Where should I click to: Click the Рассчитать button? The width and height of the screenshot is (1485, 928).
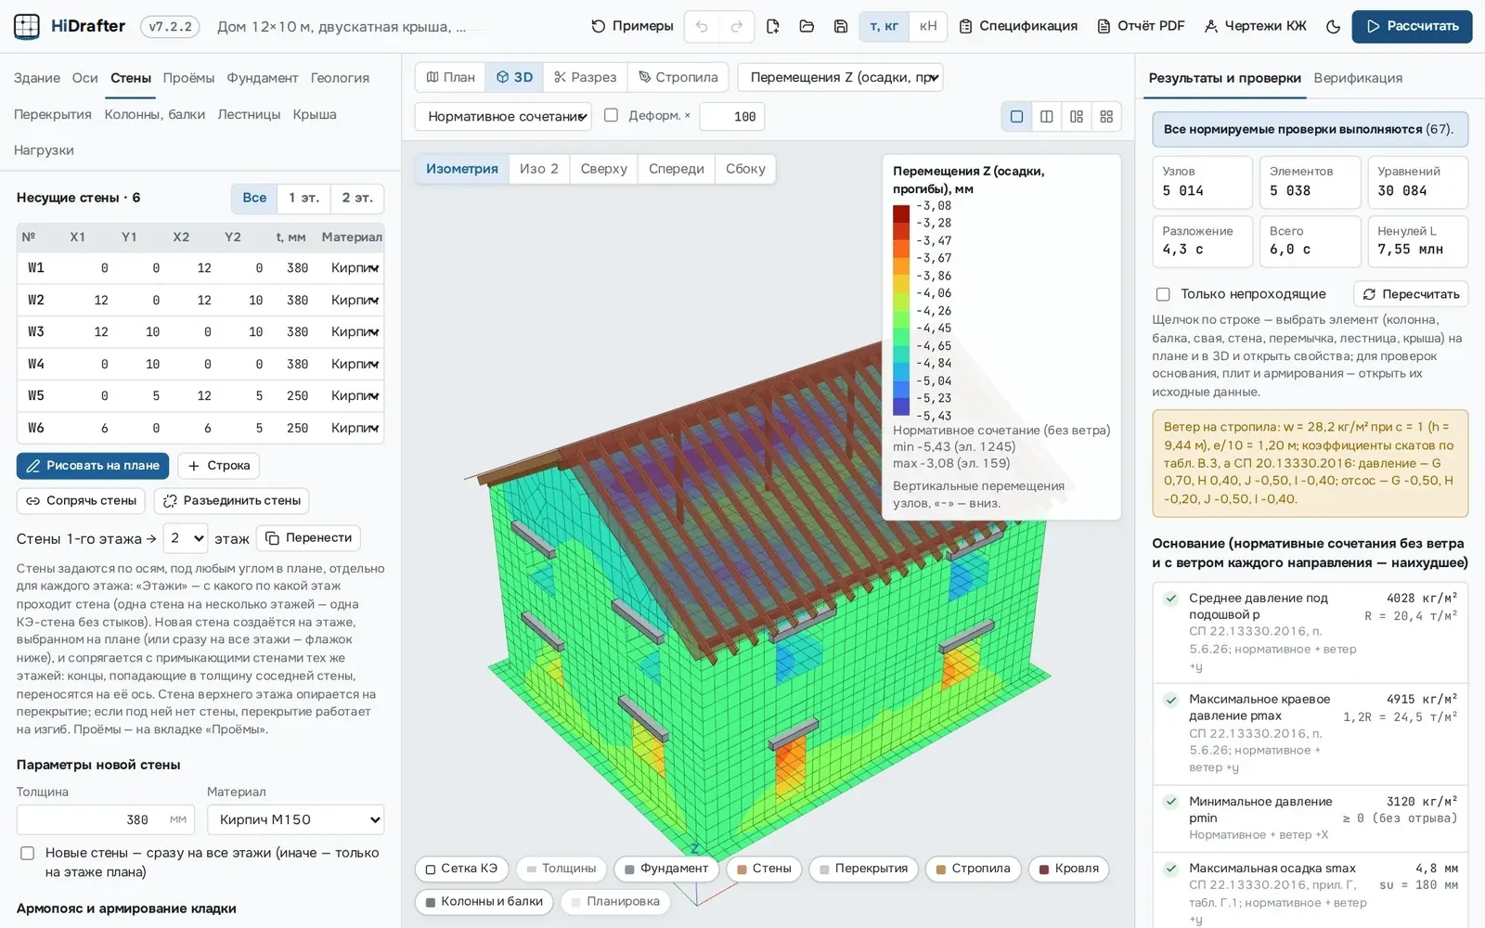(x=1412, y=26)
